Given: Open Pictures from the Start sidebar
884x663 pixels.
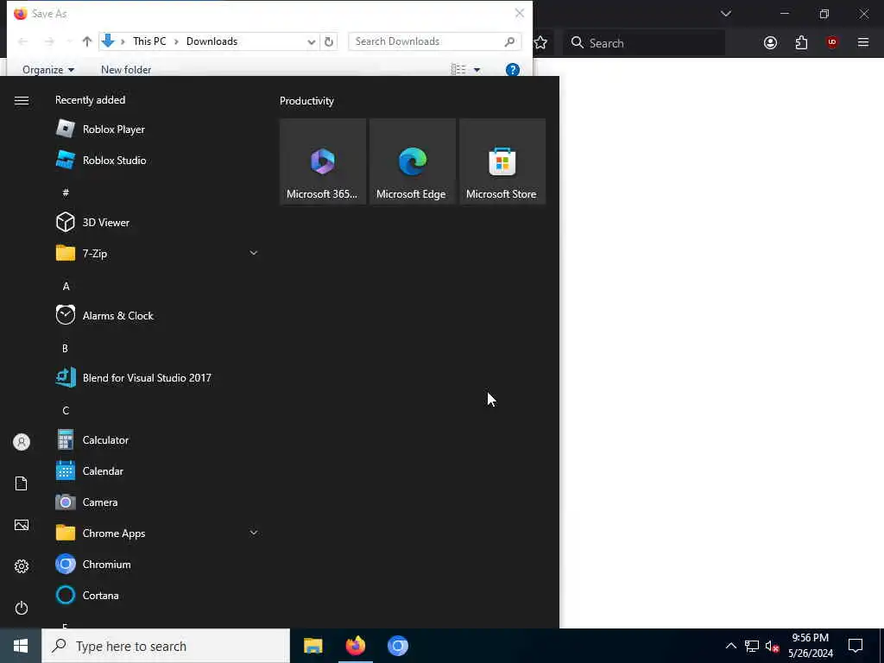Looking at the screenshot, I should 22,525.
